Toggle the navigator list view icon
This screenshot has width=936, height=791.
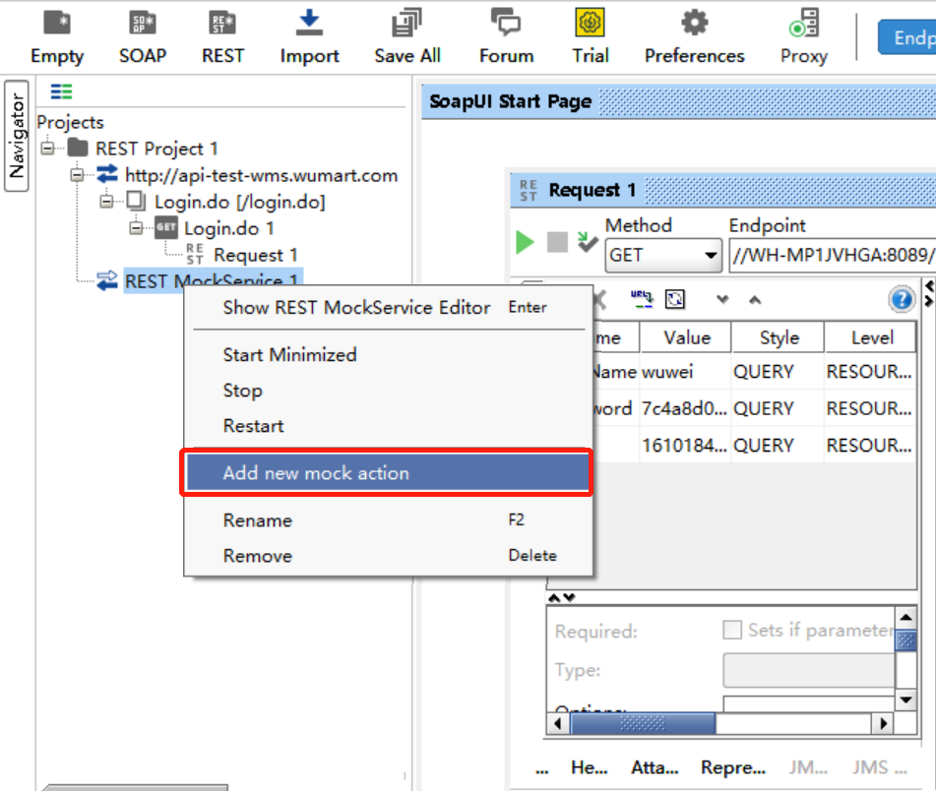(x=61, y=91)
